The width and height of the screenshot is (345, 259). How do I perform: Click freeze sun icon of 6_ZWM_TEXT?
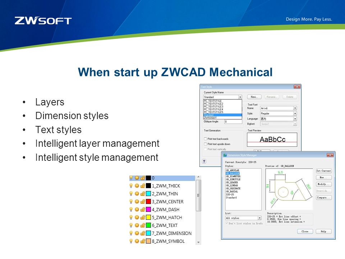tap(137, 225)
